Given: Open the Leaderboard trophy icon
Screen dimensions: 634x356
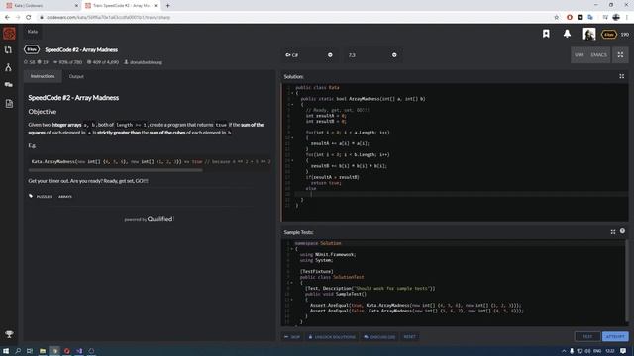Looking at the screenshot, I should pos(9,334).
